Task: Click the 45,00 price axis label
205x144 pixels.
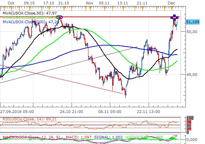Action: point(191,74)
